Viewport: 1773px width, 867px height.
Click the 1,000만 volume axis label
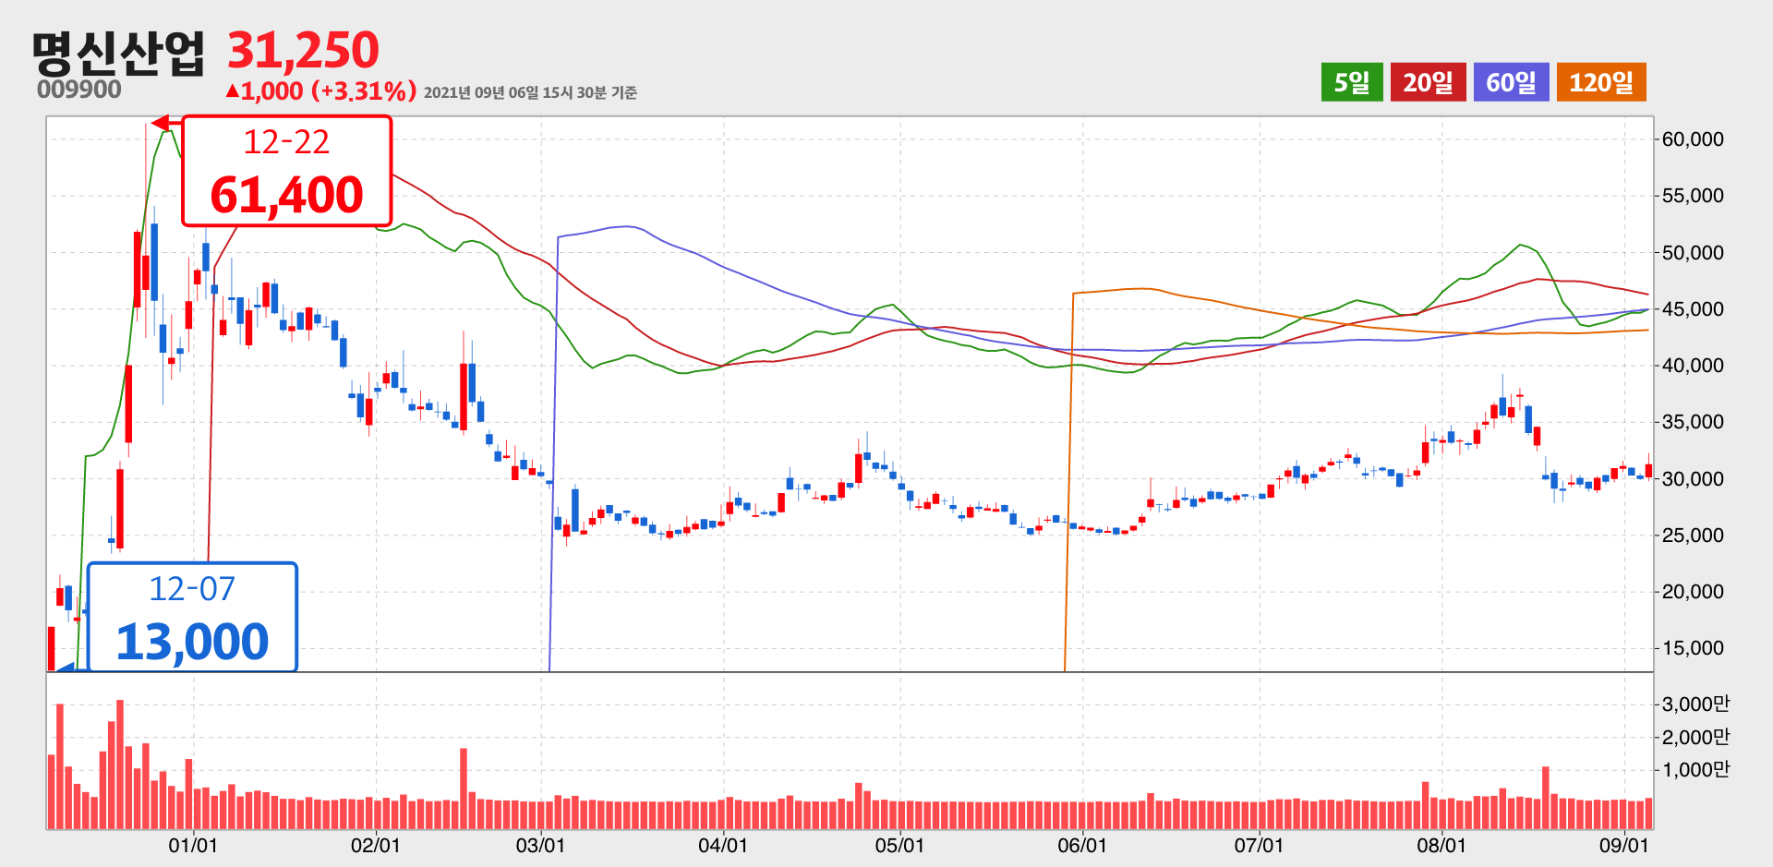1695,770
